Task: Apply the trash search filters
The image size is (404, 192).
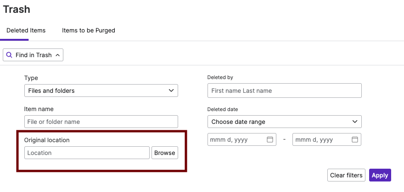Action: [x=380, y=175]
